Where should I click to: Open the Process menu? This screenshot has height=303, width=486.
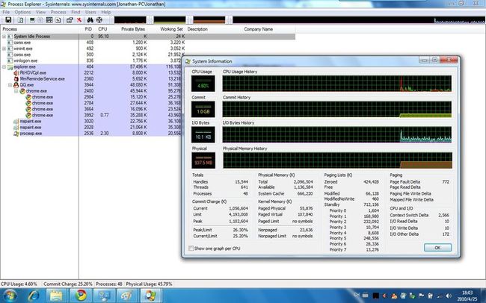click(58, 12)
